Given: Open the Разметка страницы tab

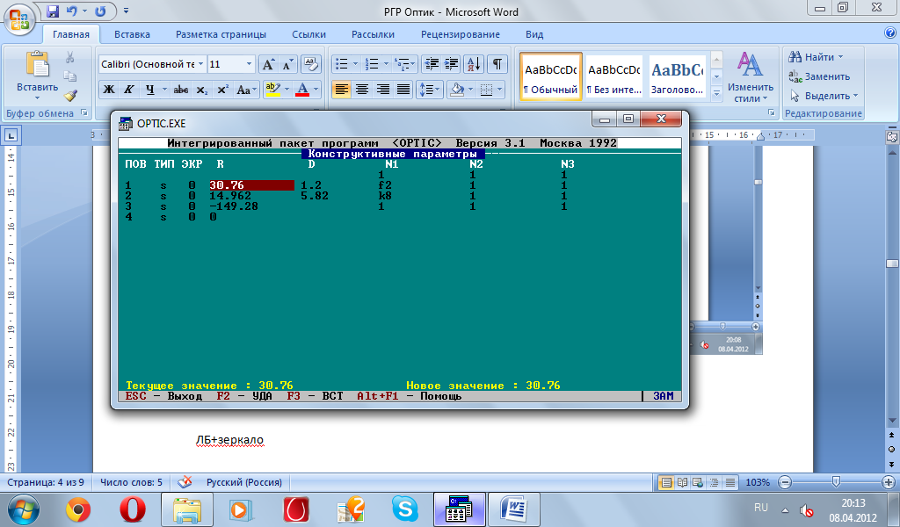Looking at the screenshot, I should (221, 34).
